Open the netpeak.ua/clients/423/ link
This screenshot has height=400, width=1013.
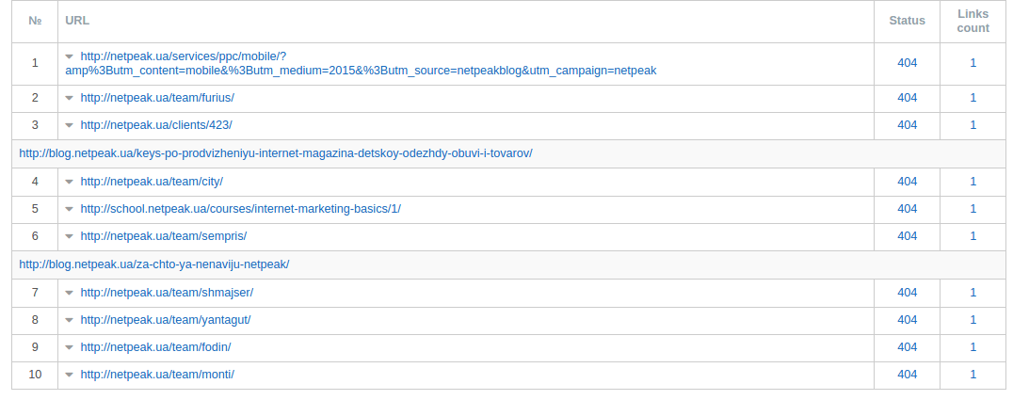point(155,125)
